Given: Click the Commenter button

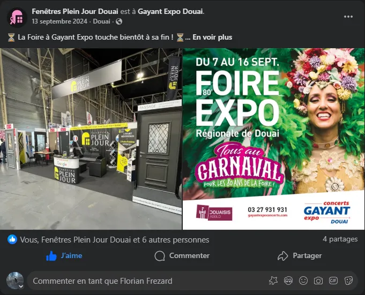Looking at the screenshot, I should tap(182, 256).
